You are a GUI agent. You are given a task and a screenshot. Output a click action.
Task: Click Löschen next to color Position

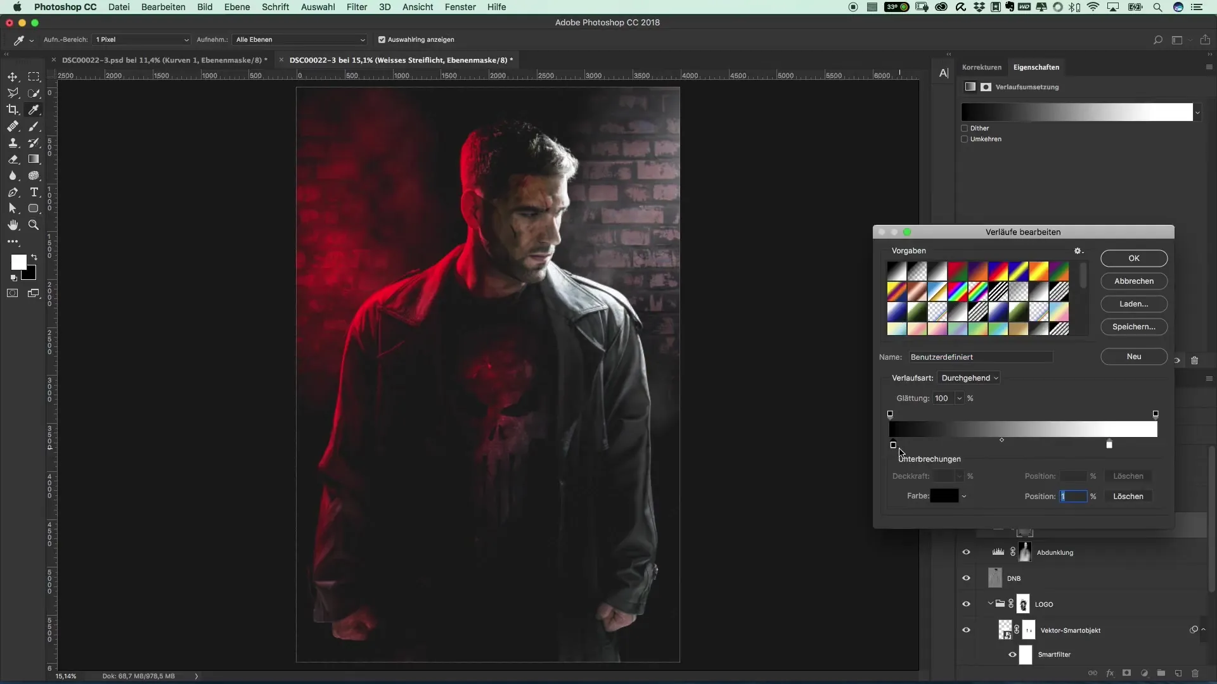1128,497
